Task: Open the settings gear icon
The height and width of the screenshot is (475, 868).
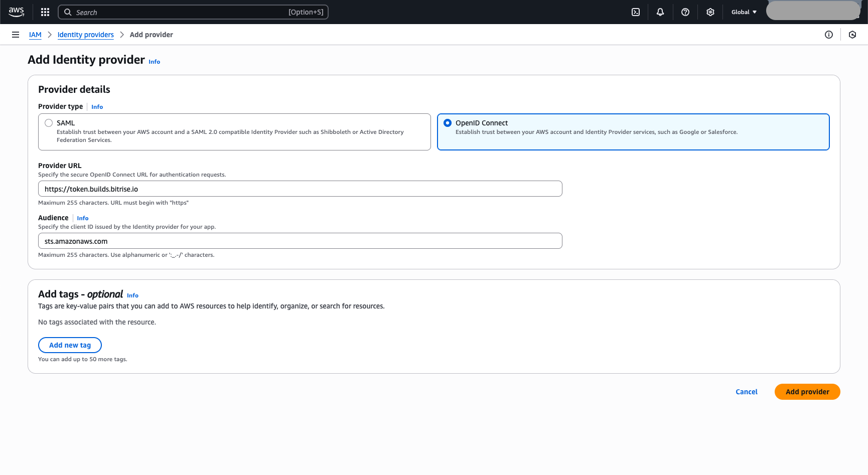Action: pyautogui.click(x=710, y=12)
